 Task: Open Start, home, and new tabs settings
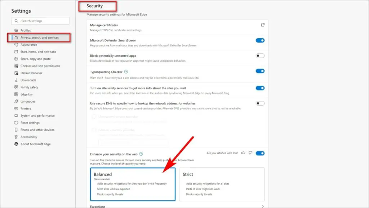(38, 52)
